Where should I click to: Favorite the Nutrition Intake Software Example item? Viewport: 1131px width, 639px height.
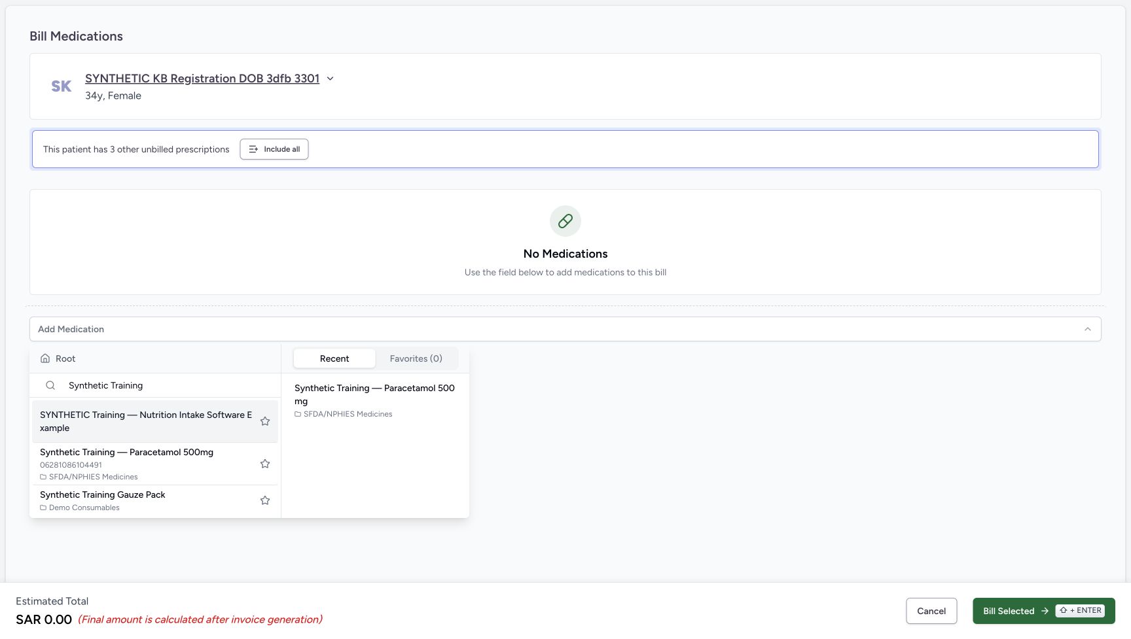point(265,421)
